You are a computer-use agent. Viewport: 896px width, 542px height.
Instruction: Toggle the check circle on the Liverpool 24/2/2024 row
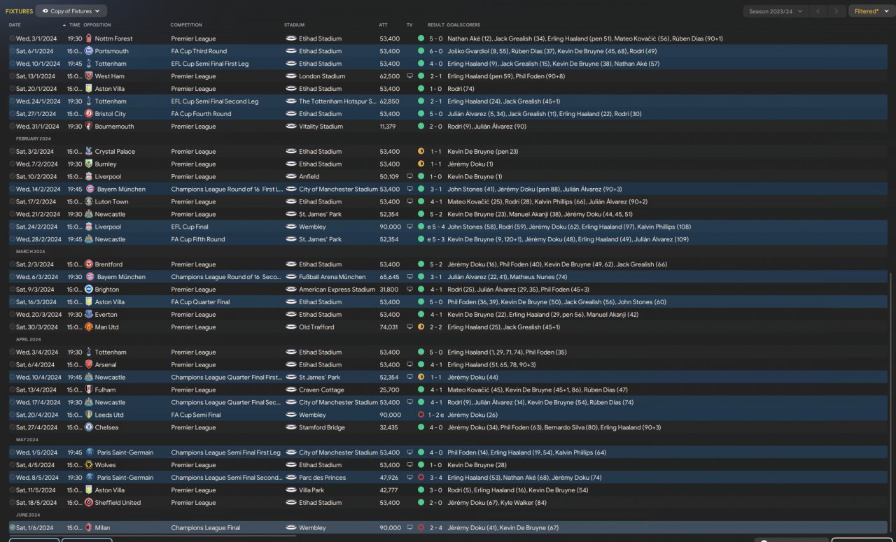click(x=13, y=227)
